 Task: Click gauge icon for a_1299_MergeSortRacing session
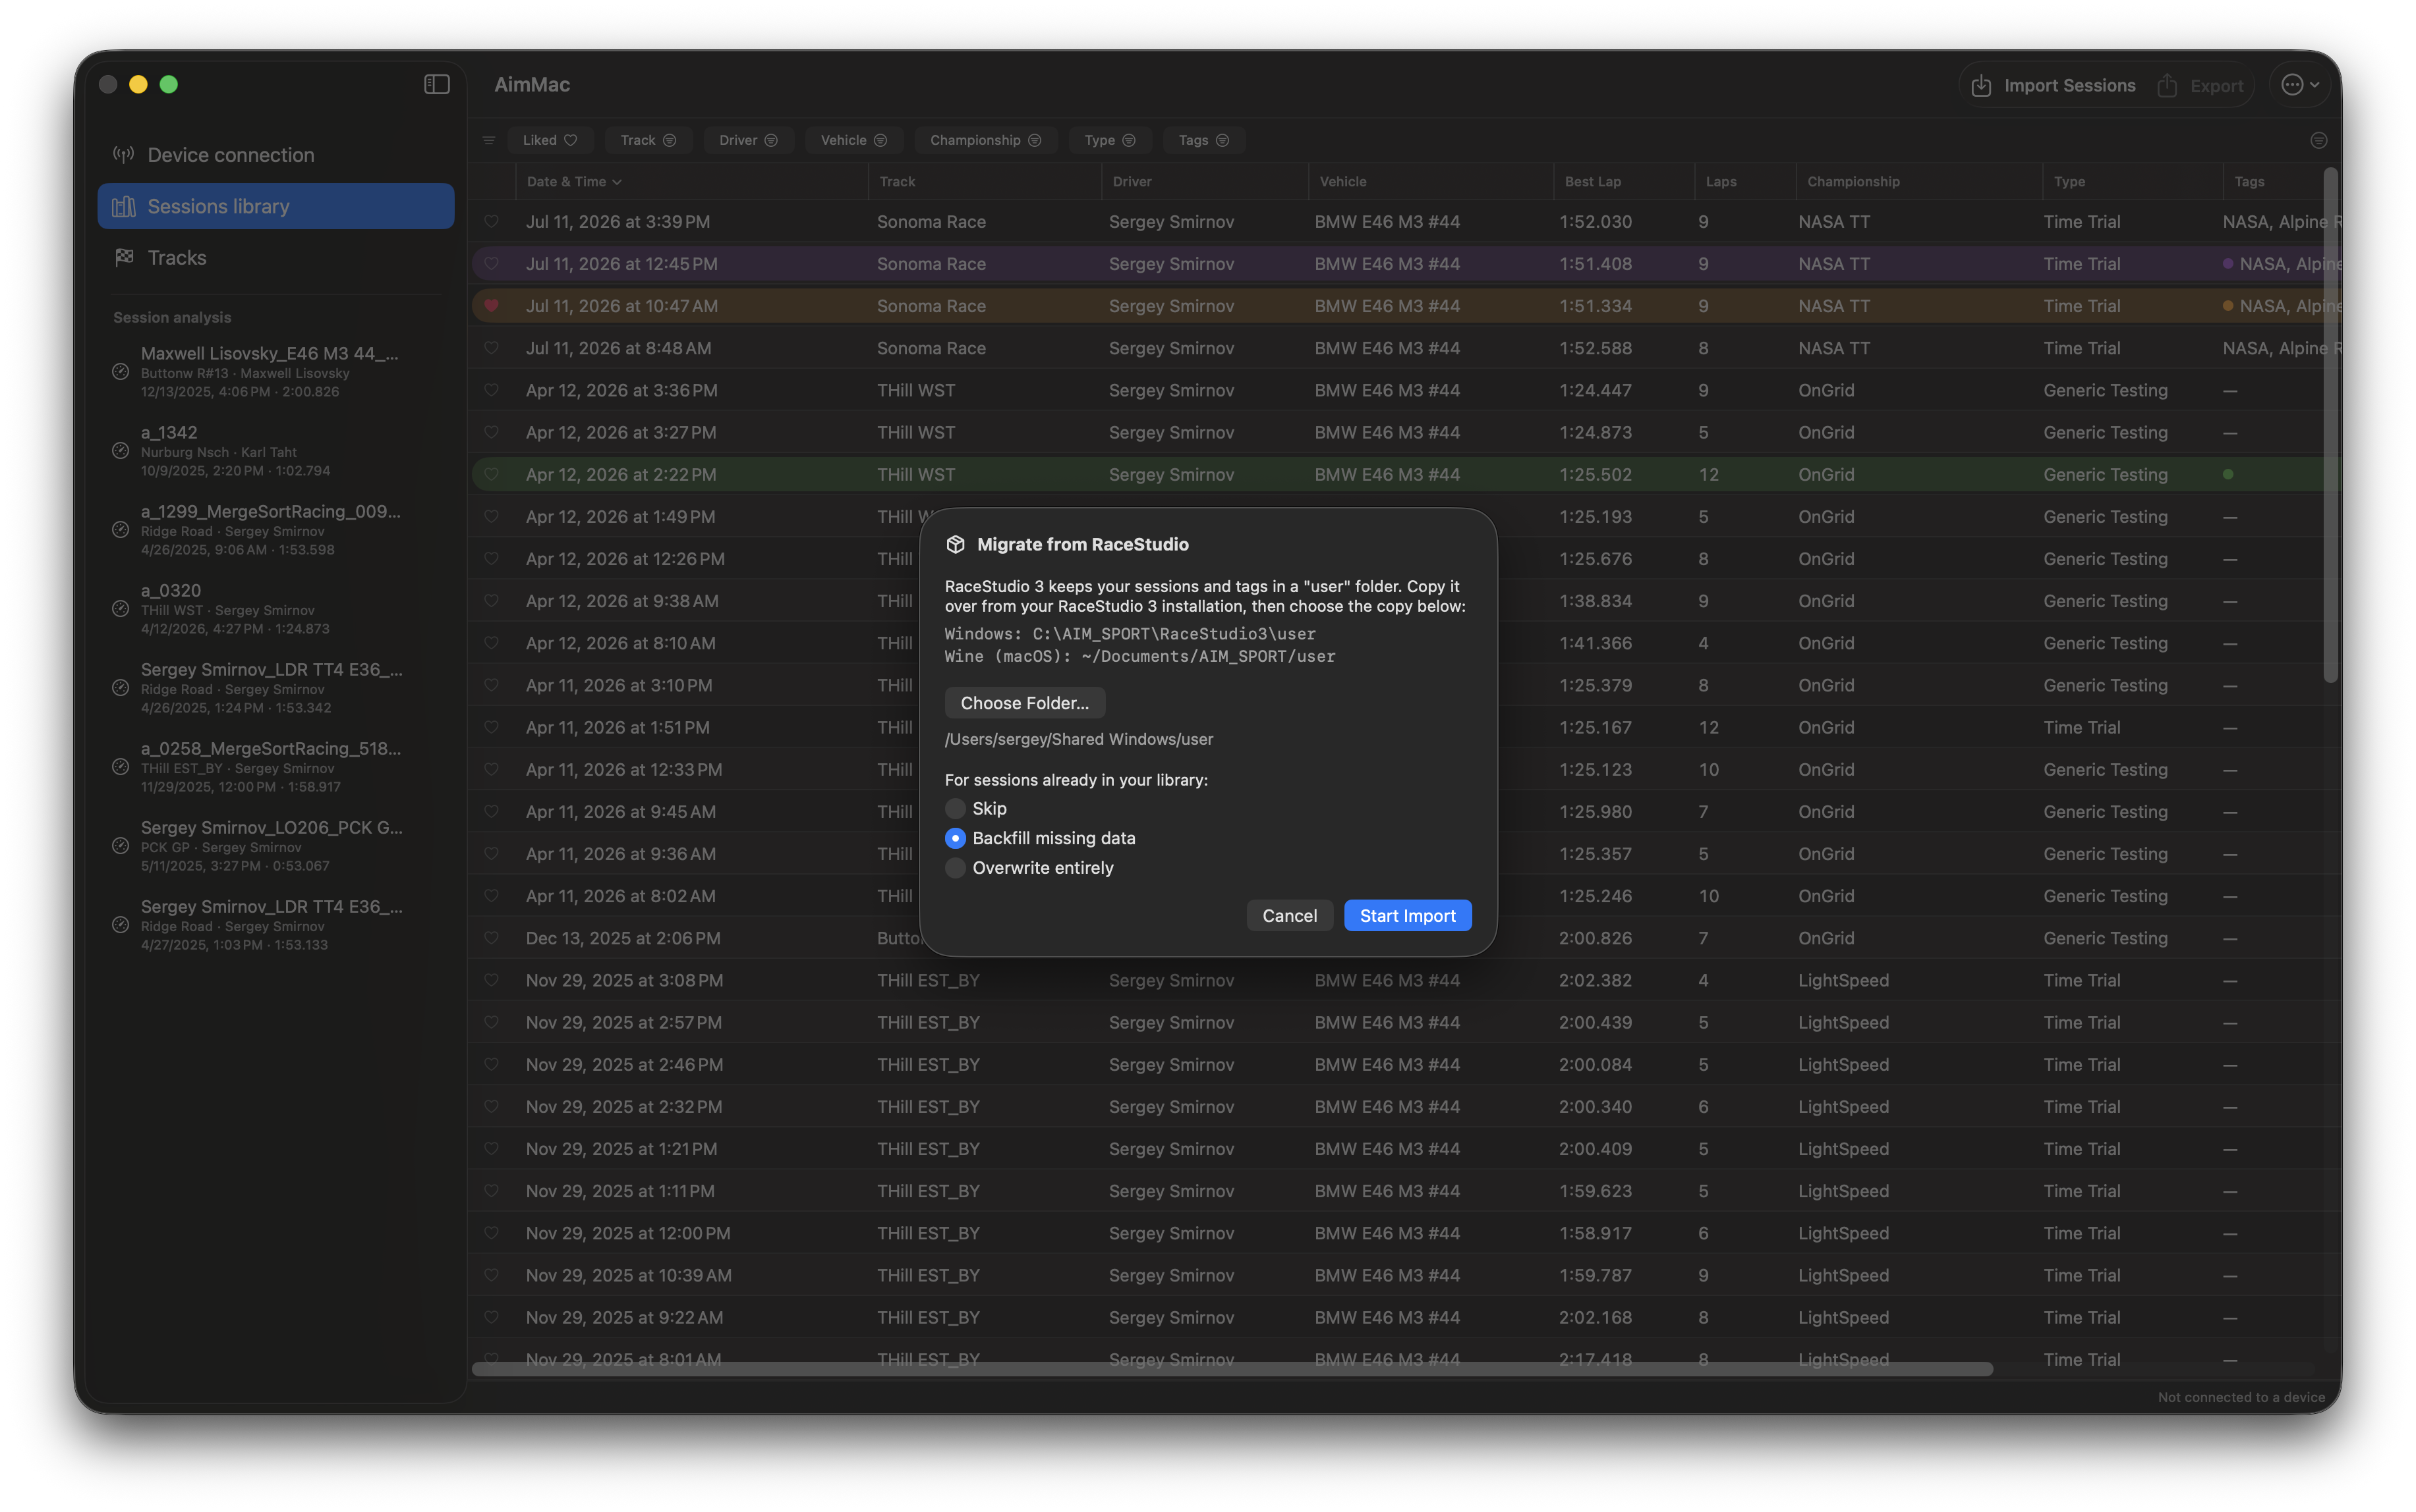(x=120, y=529)
